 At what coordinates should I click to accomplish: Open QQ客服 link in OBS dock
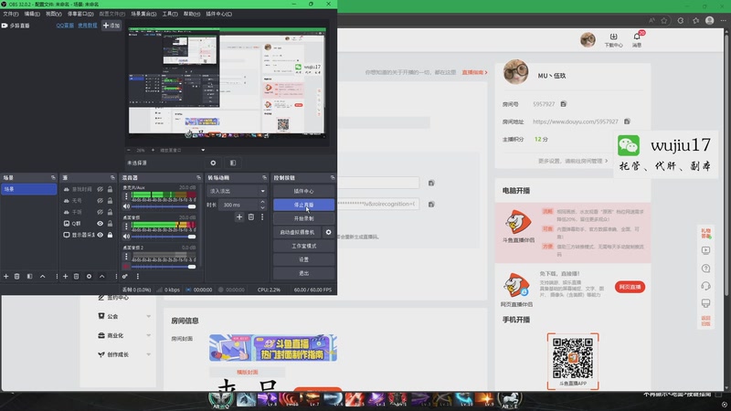tap(65, 26)
